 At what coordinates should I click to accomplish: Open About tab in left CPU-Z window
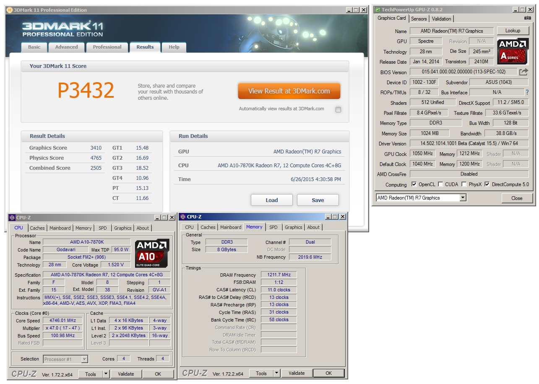(x=143, y=228)
